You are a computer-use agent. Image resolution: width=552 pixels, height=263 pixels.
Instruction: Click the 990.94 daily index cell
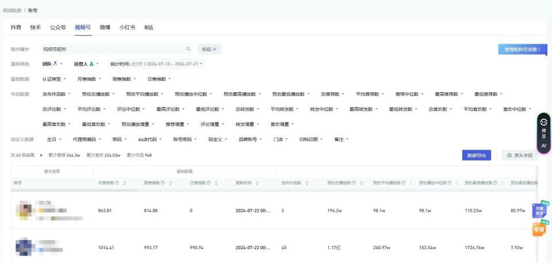click(x=197, y=247)
